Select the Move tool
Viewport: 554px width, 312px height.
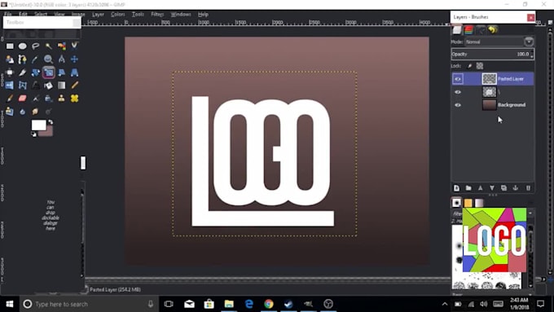click(74, 59)
